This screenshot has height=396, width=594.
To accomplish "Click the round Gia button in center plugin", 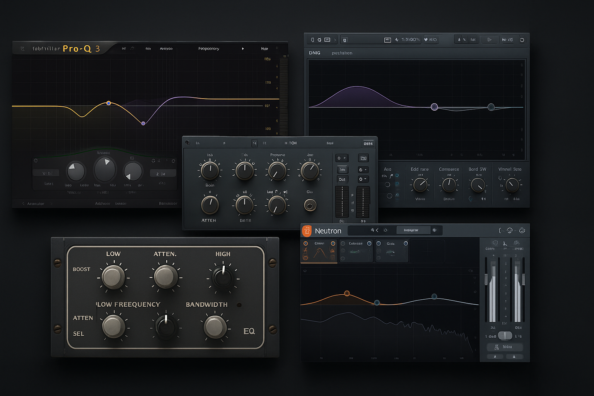I will click(x=310, y=205).
